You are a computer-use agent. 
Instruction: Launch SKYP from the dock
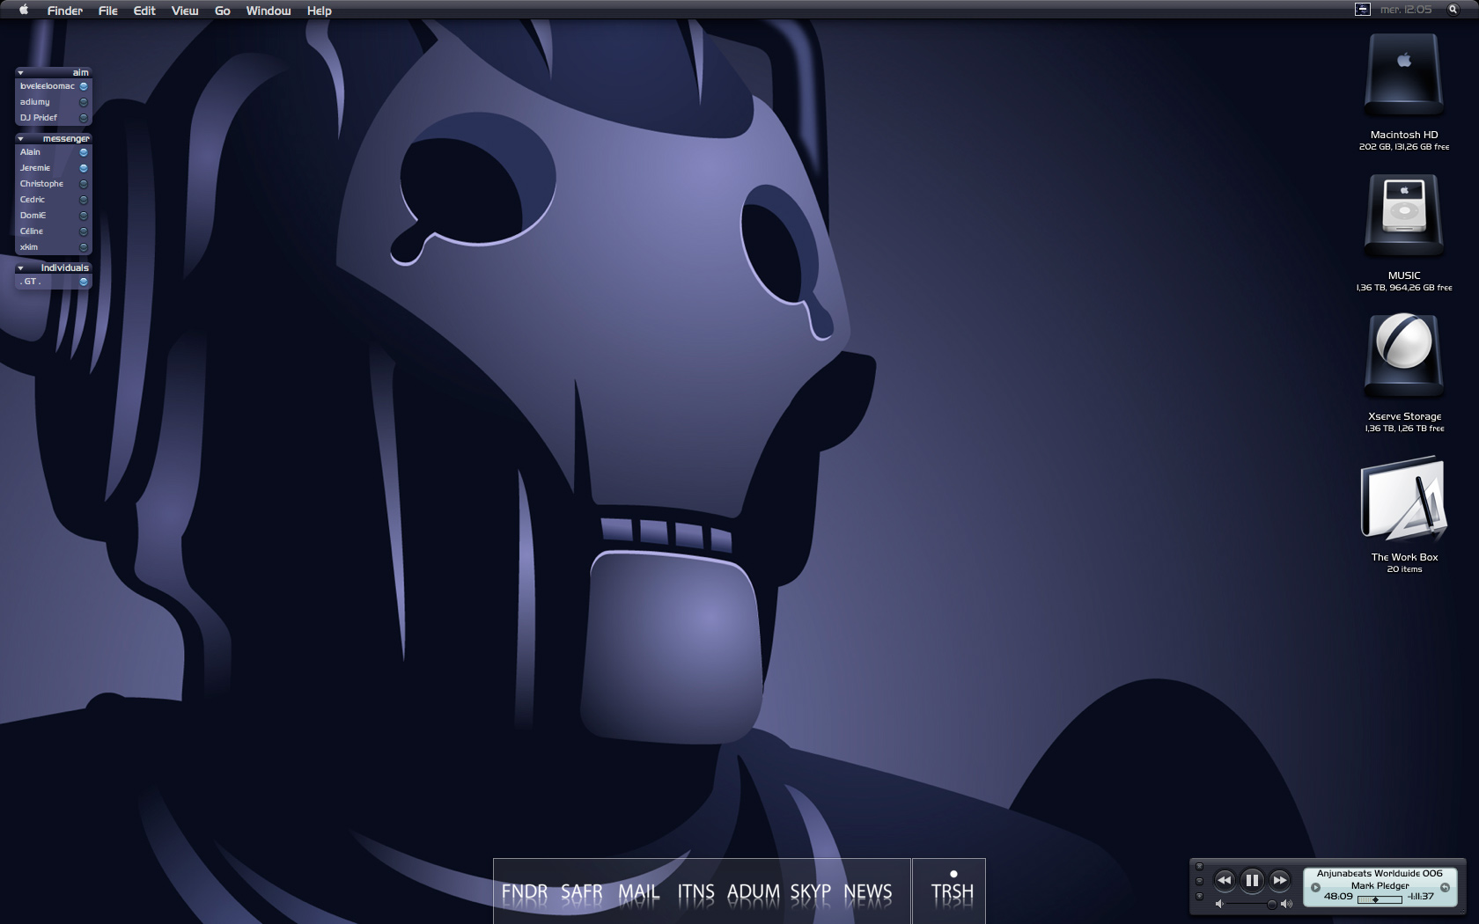(x=810, y=892)
